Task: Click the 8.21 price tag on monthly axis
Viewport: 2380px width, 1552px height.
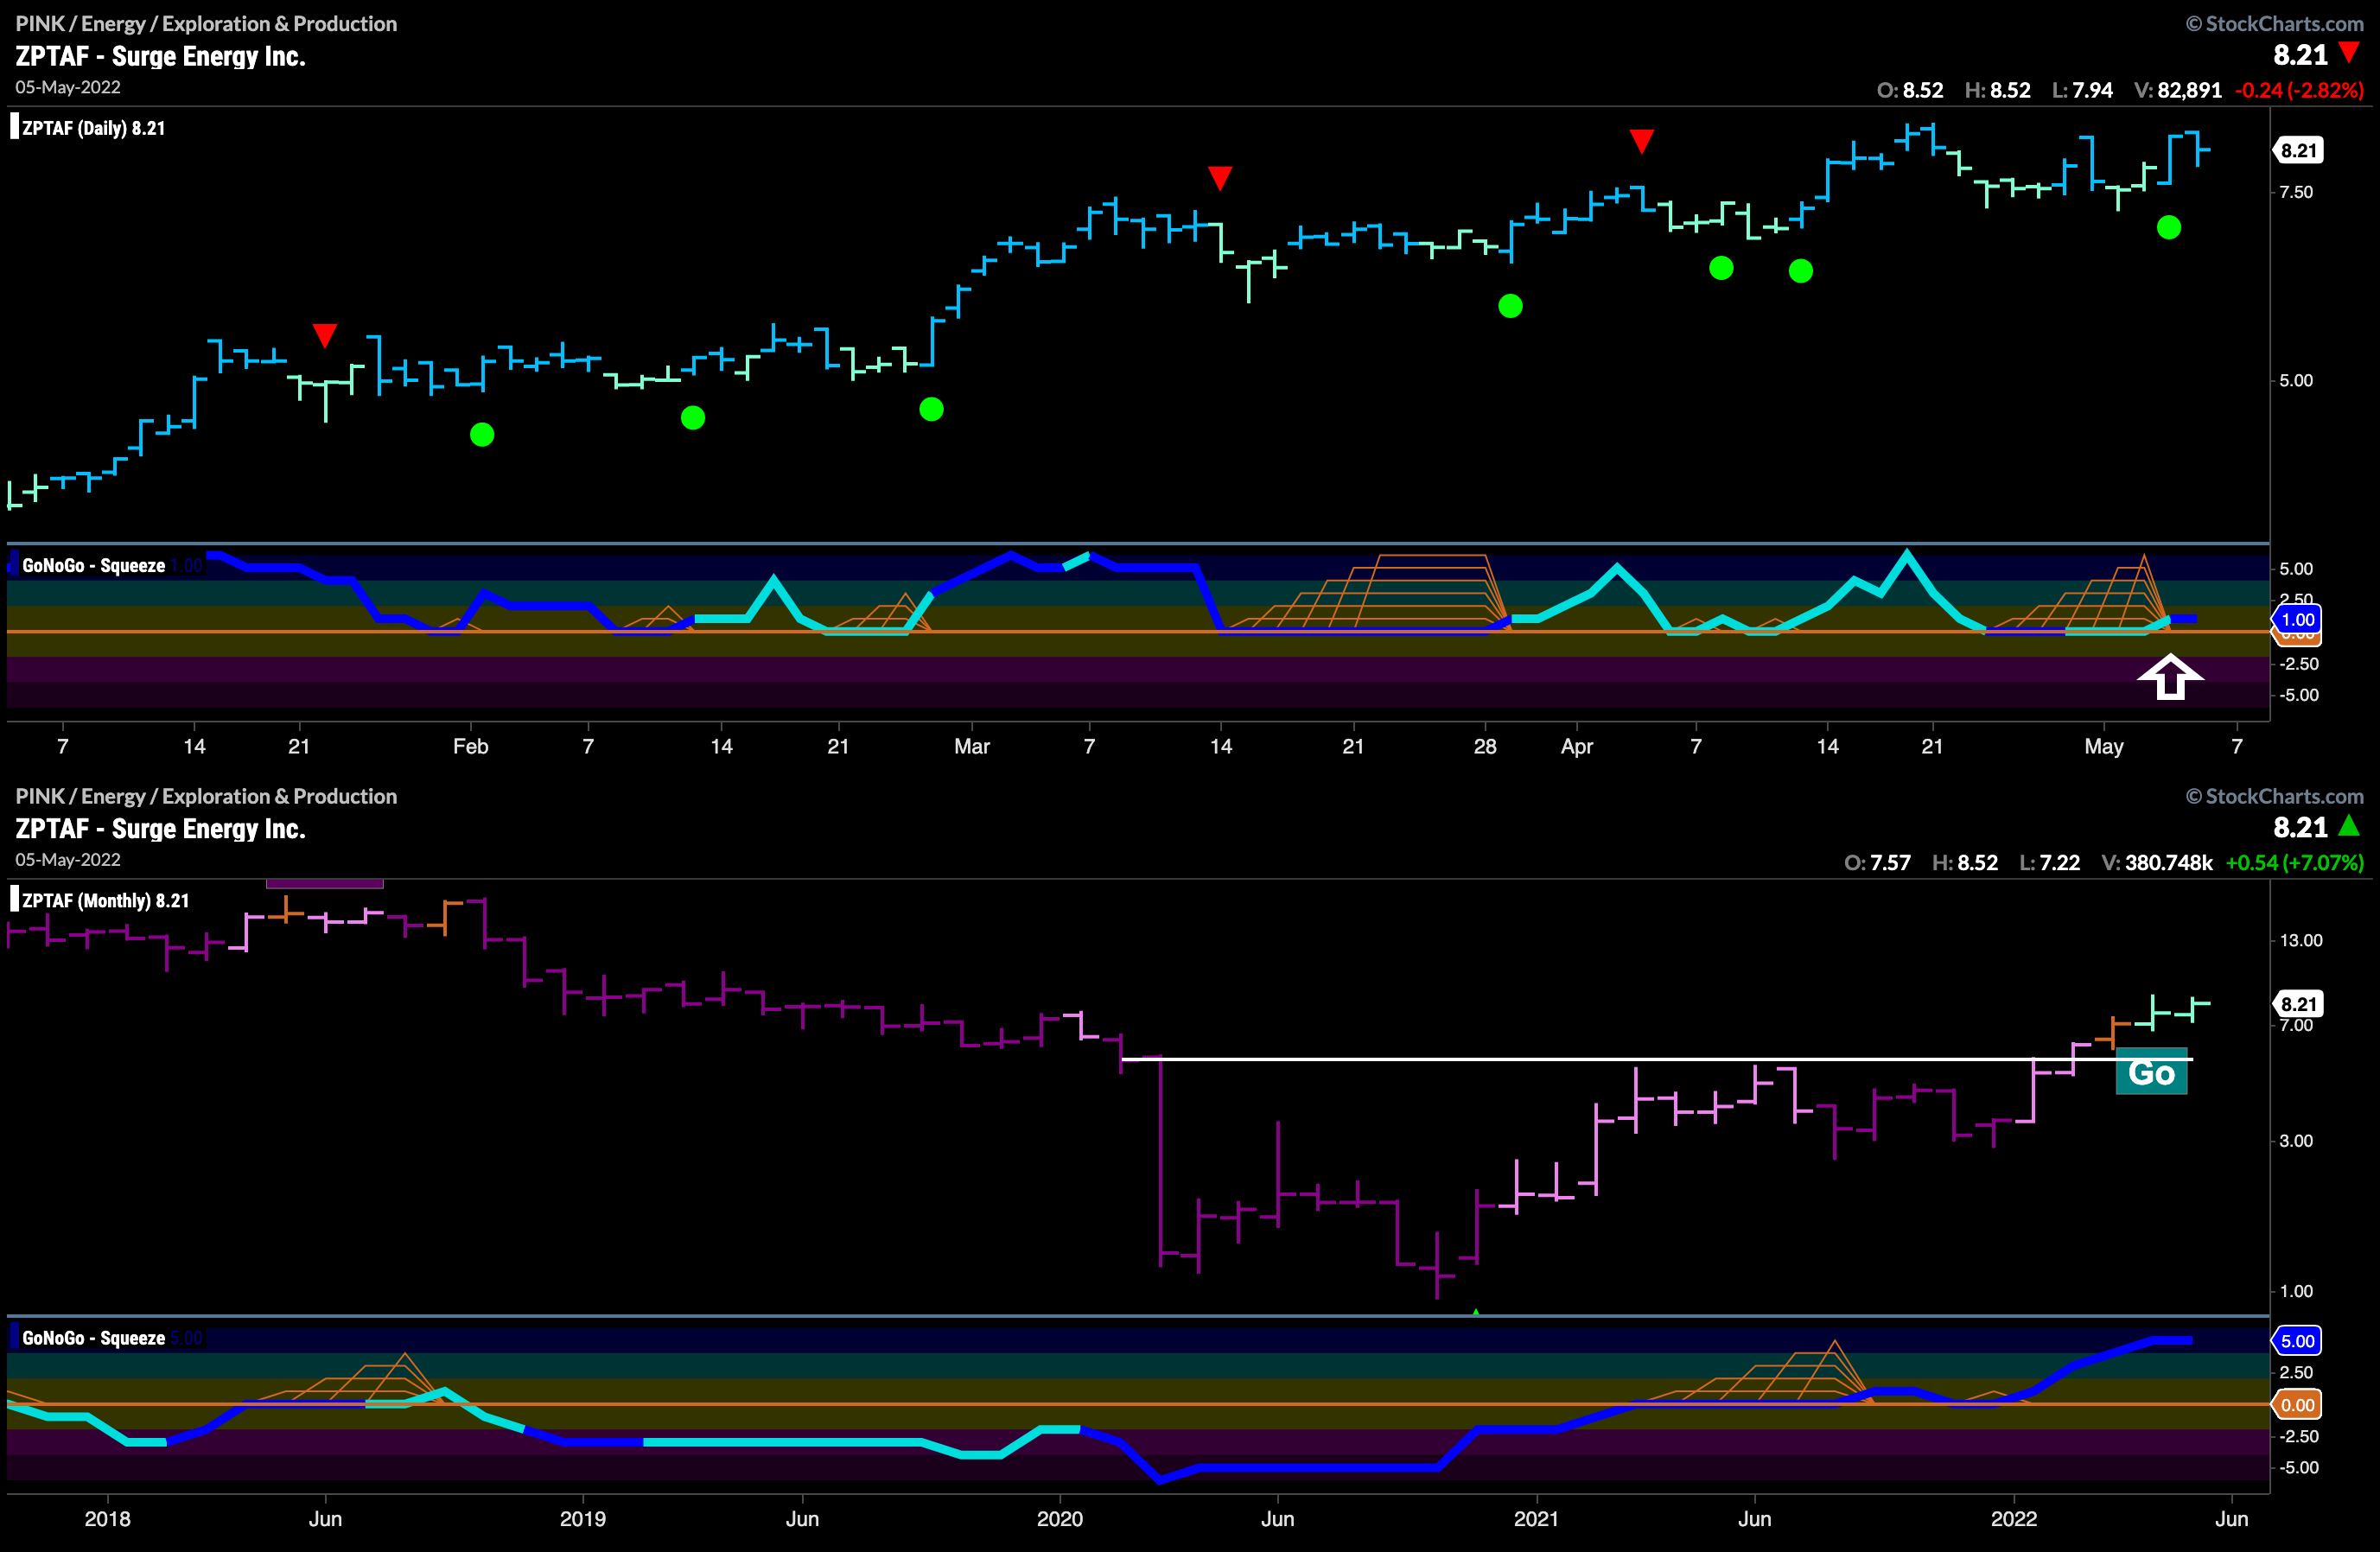Action: point(2298,1003)
